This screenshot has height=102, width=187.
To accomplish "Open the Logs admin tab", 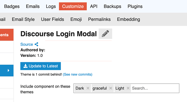I will point(51,6).
